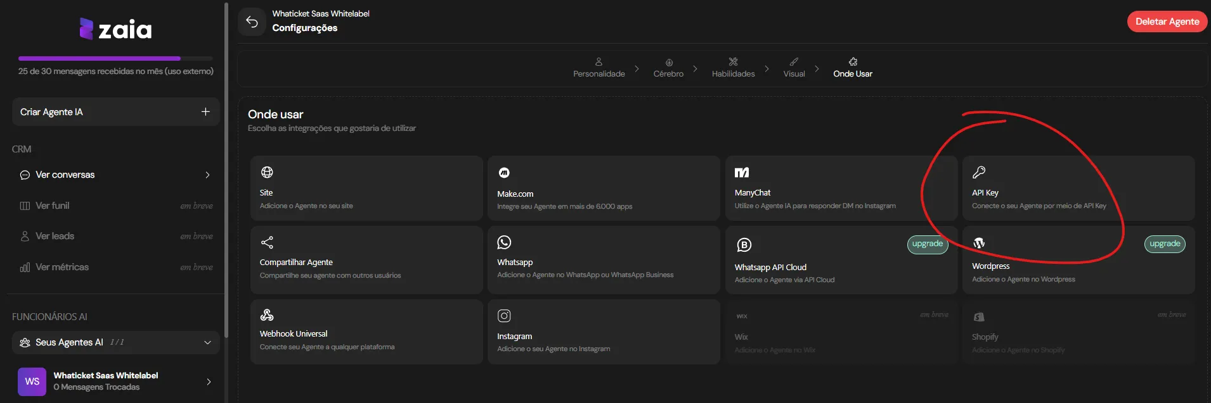
Task: Click the Wordpress logo icon
Action: coord(979,243)
